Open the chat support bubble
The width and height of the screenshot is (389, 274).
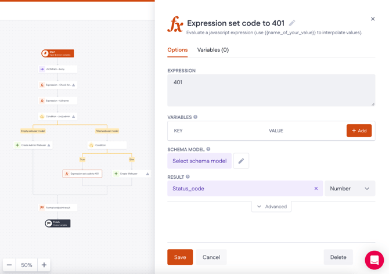point(374,259)
